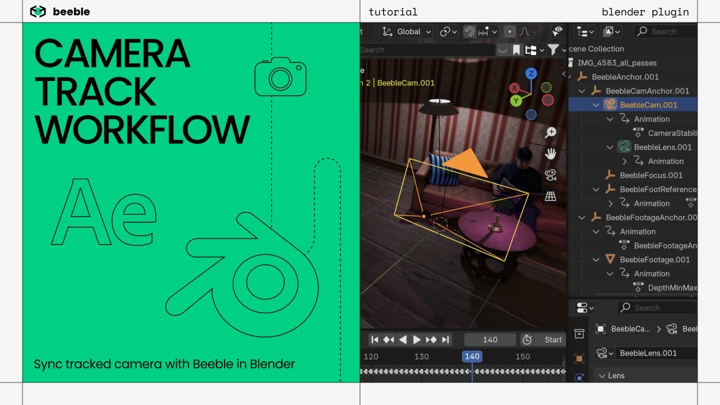Open the Global transform orientation dropdown
Screen dimensions: 720x405
[x=407, y=31]
